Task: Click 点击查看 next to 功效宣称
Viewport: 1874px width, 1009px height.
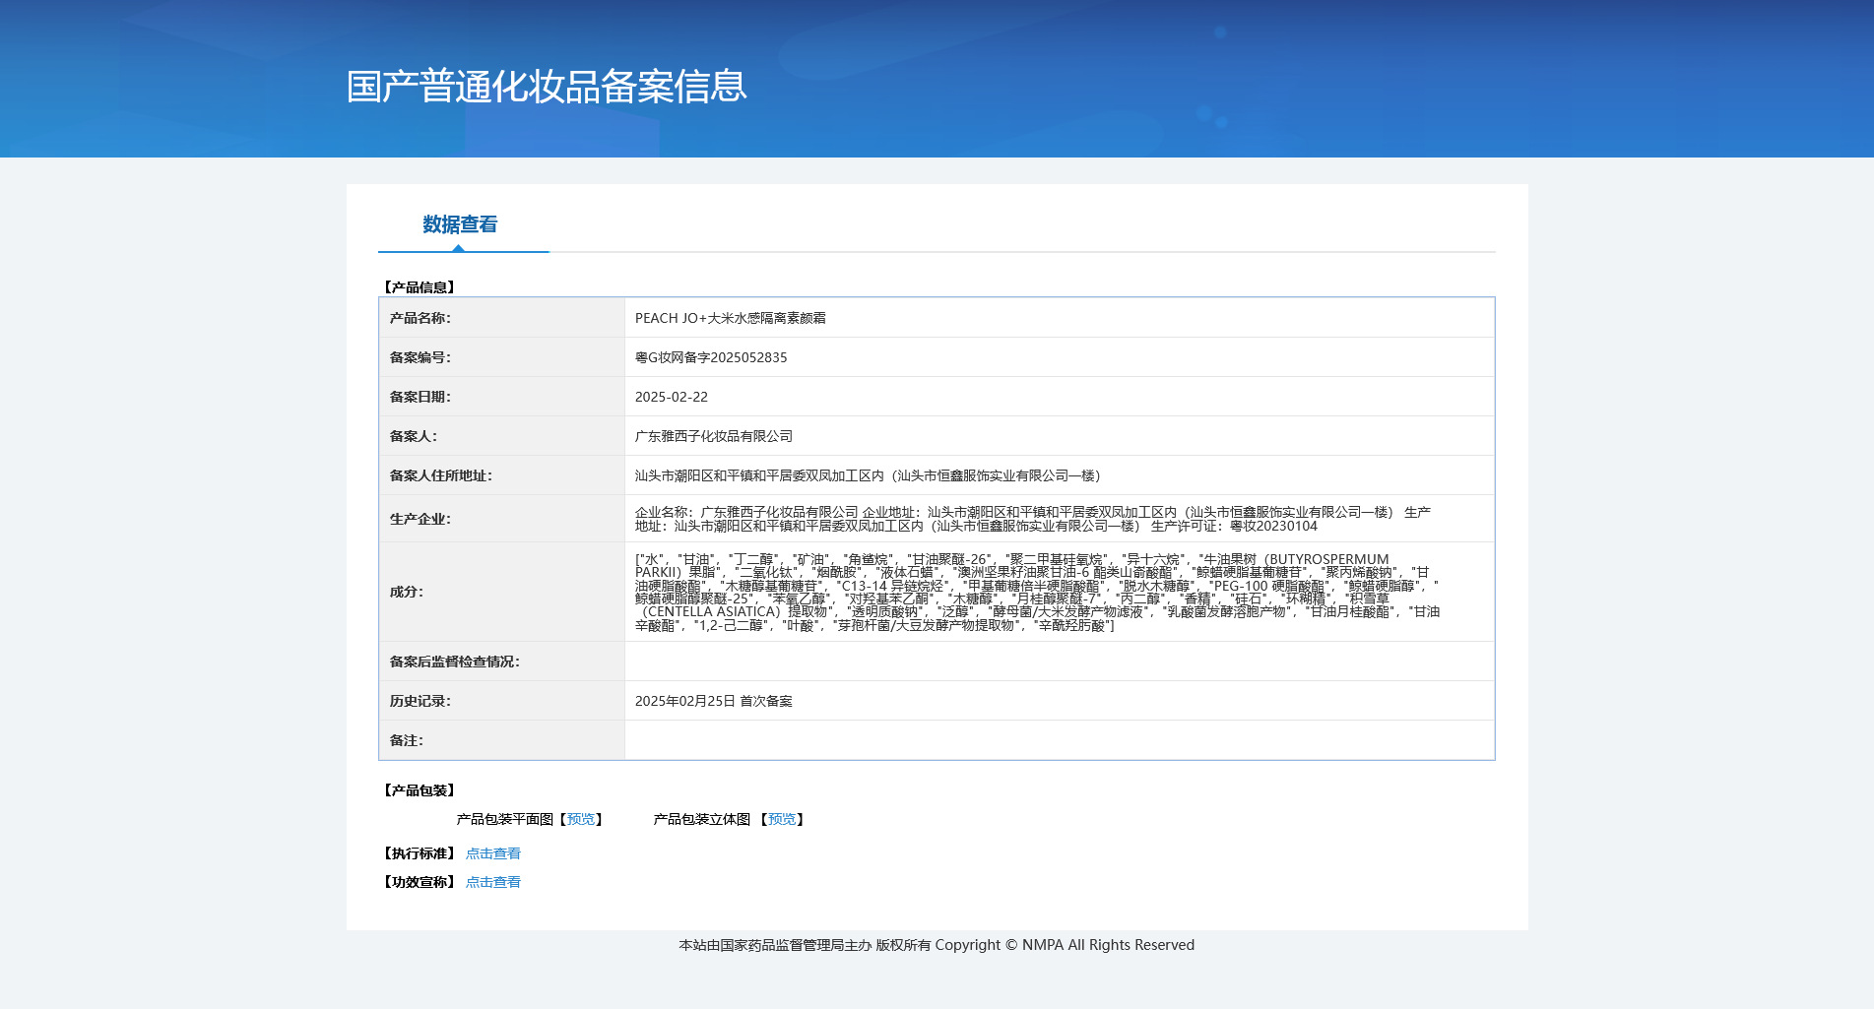Action: coord(492,882)
